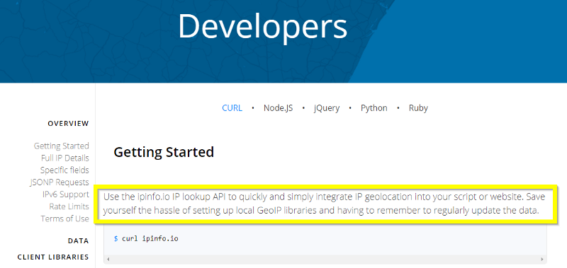Open Terms of Use section
The width and height of the screenshot is (567, 268).
[x=64, y=219]
